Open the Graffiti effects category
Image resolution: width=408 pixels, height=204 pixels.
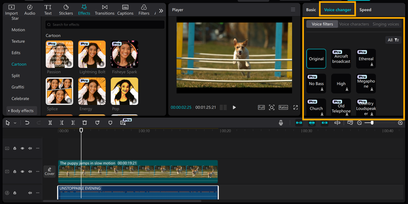(18, 87)
